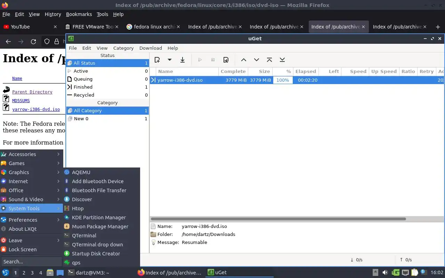Launch QTerminal drop down
This screenshot has height=278, width=445.
tap(102, 245)
